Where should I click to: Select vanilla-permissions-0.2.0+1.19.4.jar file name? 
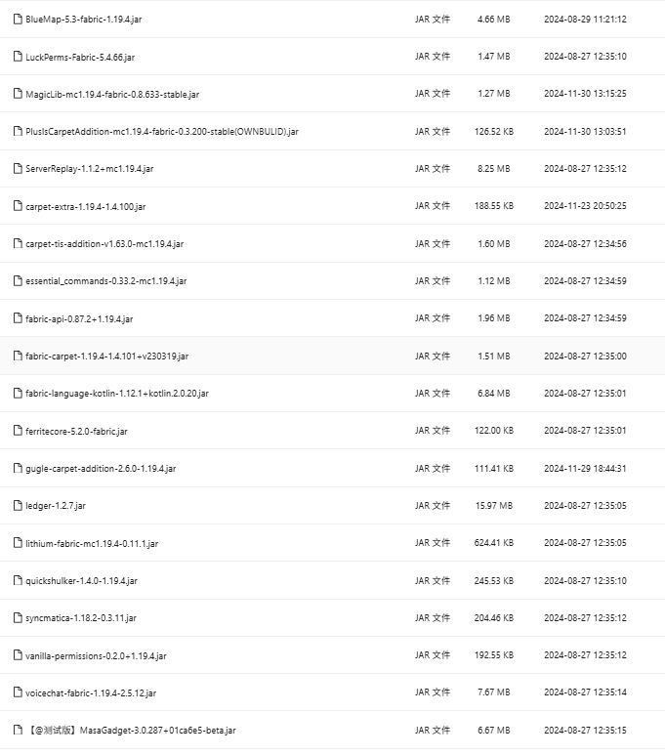tap(96, 655)
